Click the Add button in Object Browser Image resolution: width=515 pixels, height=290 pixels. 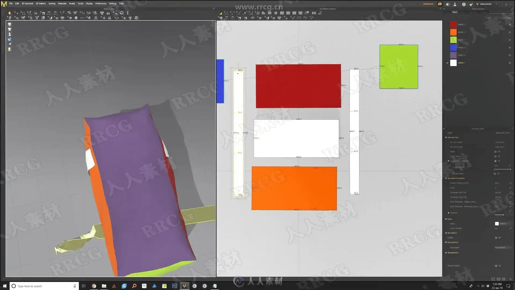click(488, 18)
